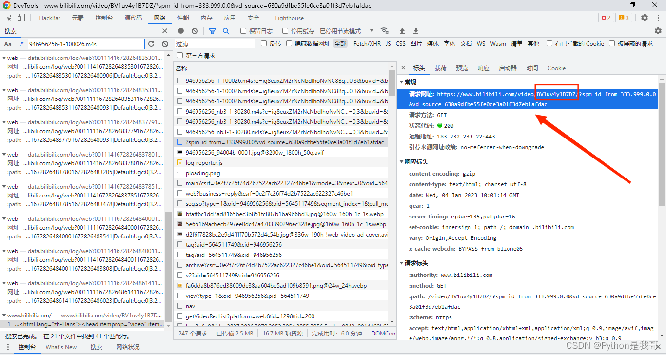666x355 pixels.
Task: Tick the 隐藏数据网址 checkbox
Action: [289, 43]
